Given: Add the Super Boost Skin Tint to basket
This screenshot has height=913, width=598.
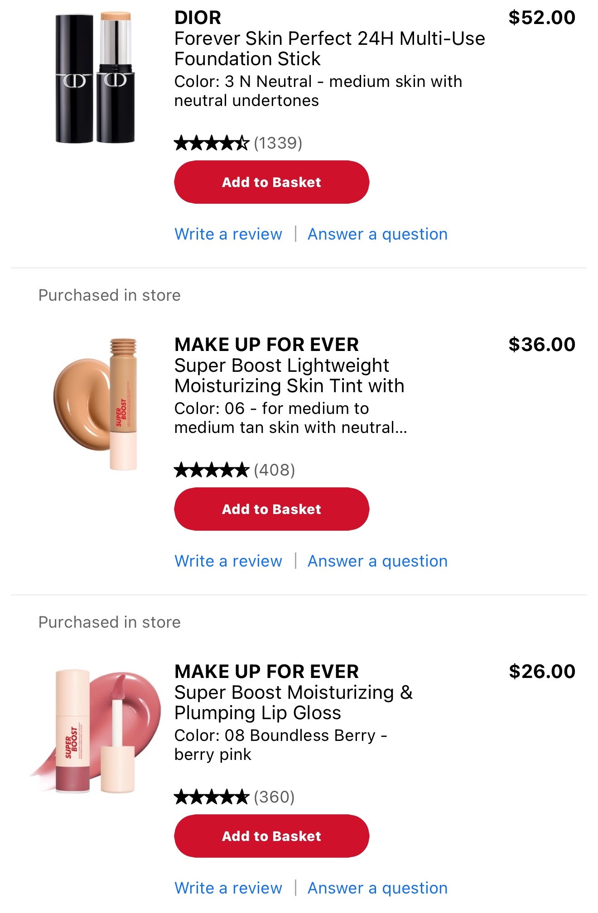Looking at the screenshot, I should point(271,509).
